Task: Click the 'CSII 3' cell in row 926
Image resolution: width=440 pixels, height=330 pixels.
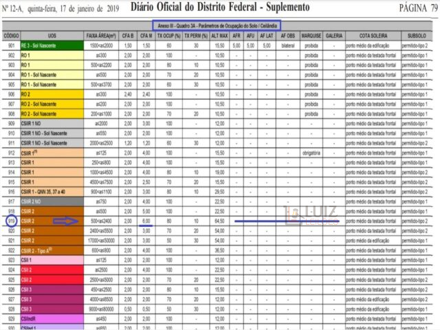Action: click(x=52, y=289)
